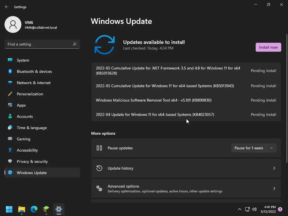This screenshot has height=216, width=288.
Task: Open the notification count badge
Action: point(280,209)
